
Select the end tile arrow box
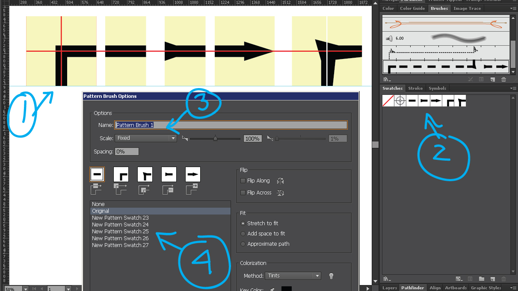point(193,174)
